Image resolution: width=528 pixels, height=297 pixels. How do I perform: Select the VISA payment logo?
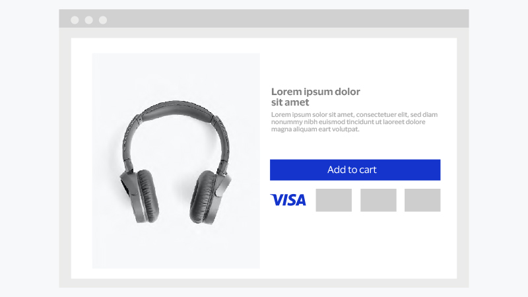pyautogui.click(x=288, y=200)
